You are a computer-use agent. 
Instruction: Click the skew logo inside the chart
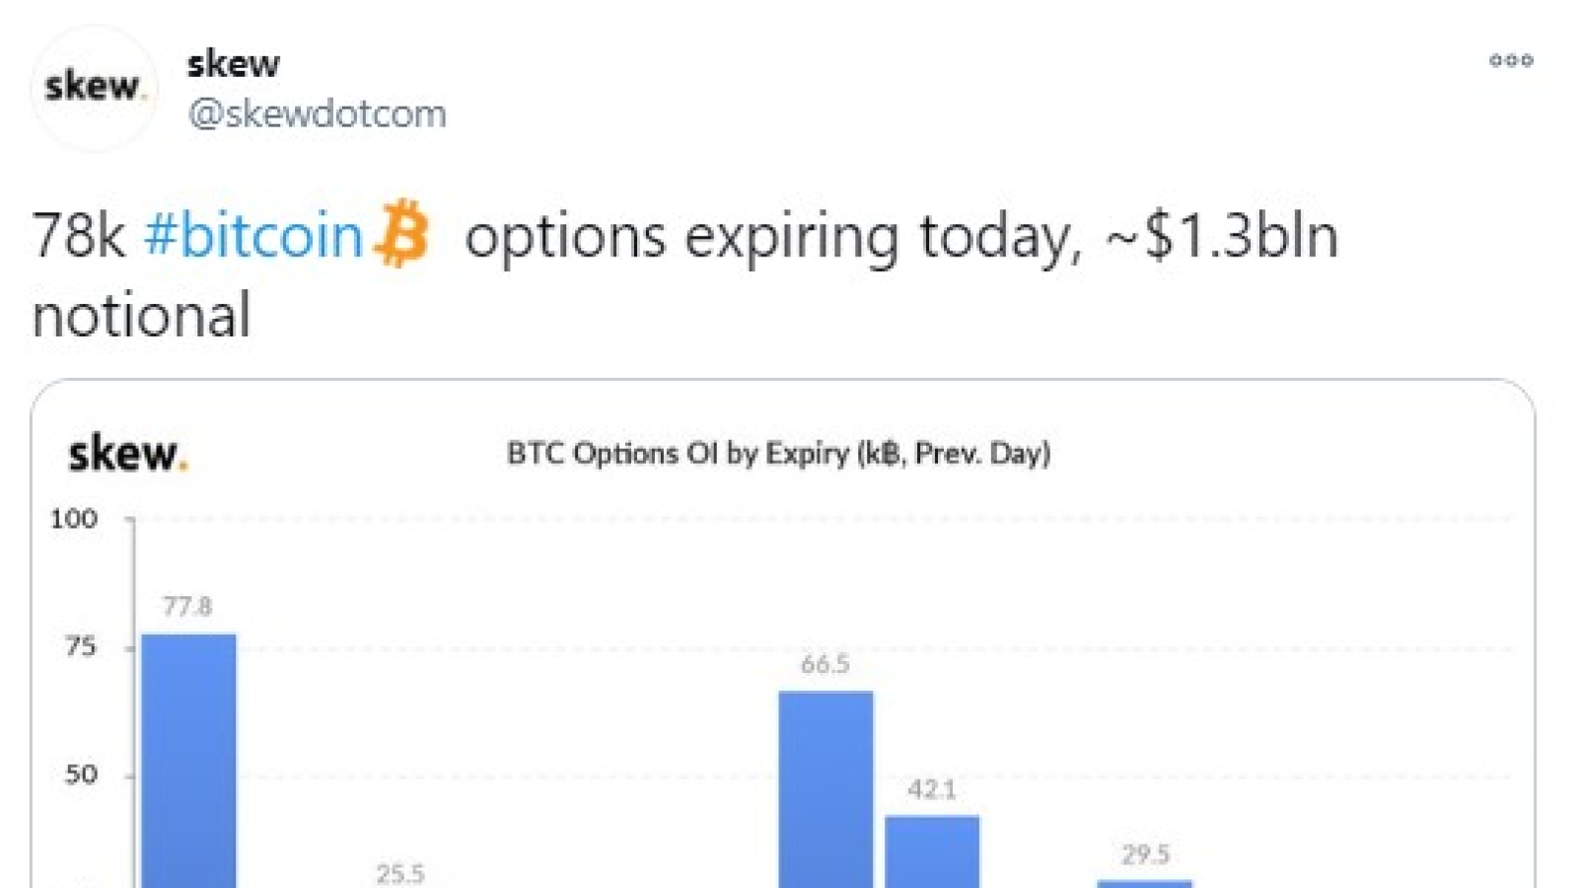tap(127, 454)
